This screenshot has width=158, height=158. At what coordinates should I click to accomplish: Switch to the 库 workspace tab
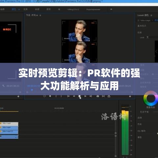(x=59, y=9)
